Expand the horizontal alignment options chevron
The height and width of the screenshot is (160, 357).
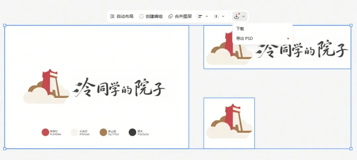tap(207, 16)
